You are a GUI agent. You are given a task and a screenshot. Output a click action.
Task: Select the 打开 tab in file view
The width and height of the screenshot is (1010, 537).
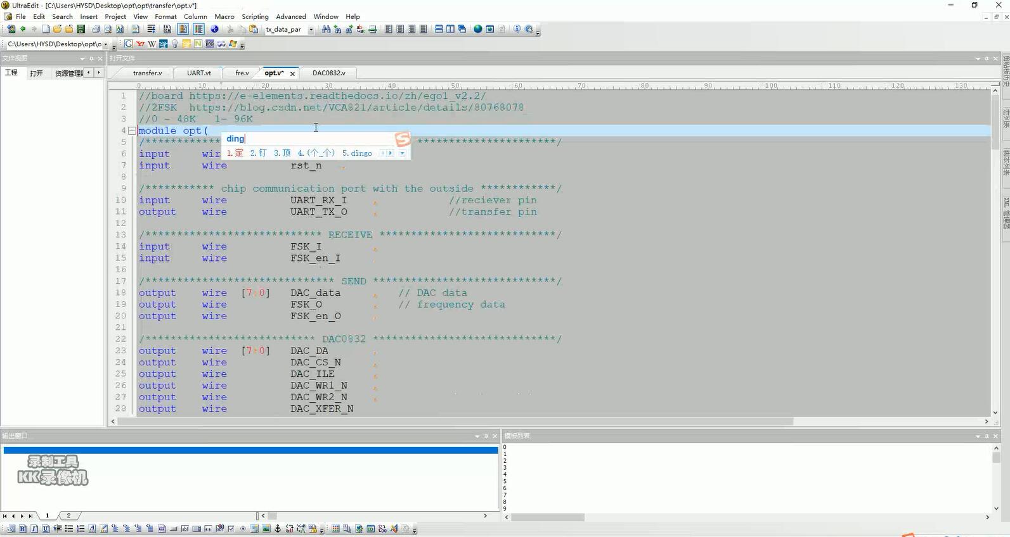coord(36,73)
